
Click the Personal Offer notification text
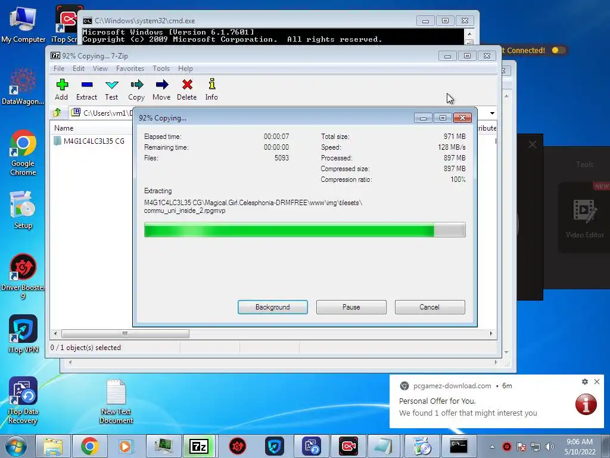[x=437, y=401]
